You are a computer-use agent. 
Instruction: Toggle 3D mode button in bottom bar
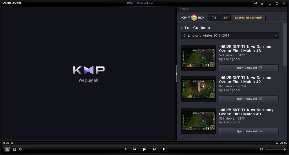pyautogui.click(x=7, y=149)
